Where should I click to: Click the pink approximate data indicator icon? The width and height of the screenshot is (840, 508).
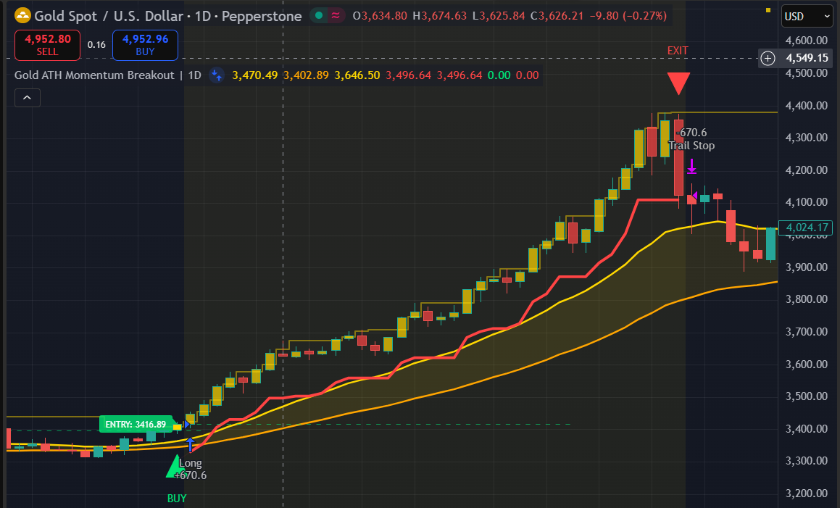tap(336, 15)
